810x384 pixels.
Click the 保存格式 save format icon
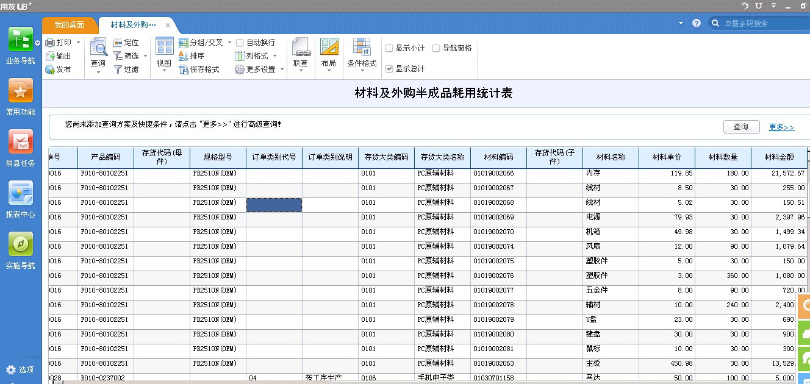click(184, 69)
